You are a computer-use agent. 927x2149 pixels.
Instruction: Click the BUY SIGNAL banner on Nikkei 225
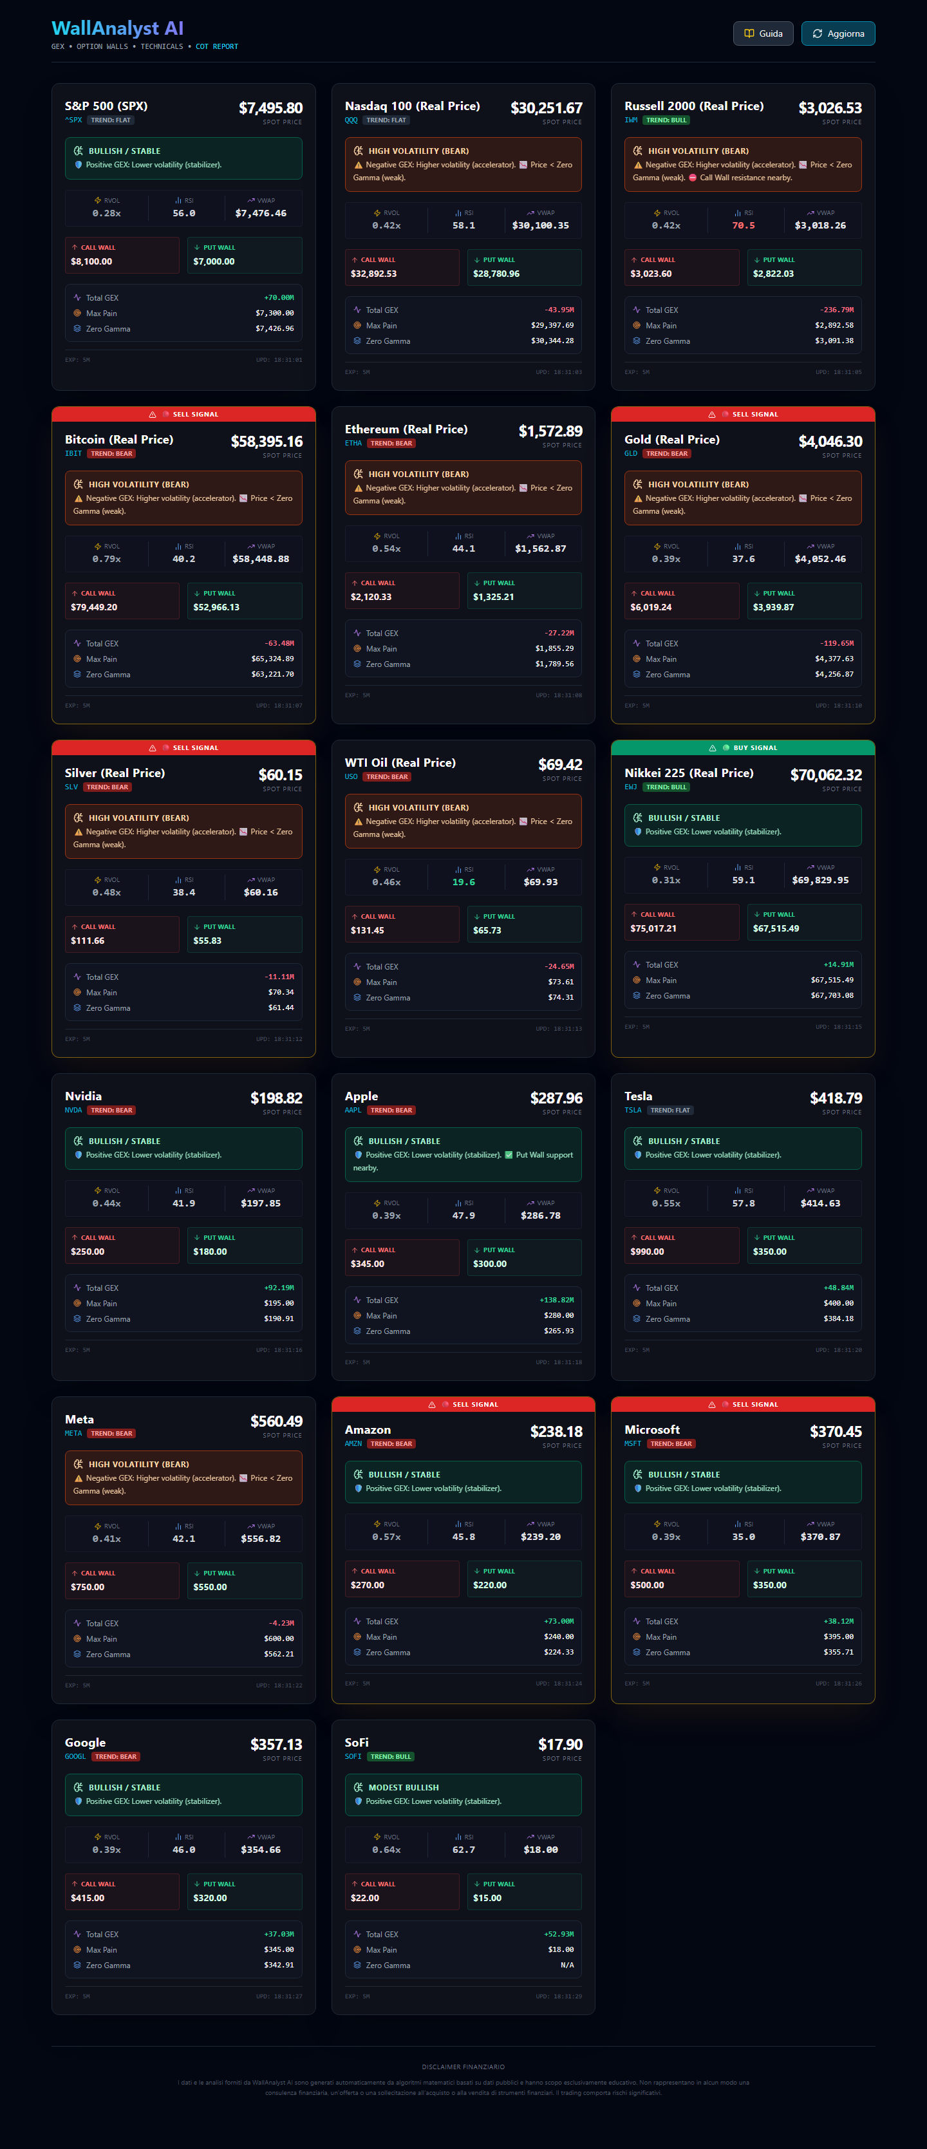[743, 747]
